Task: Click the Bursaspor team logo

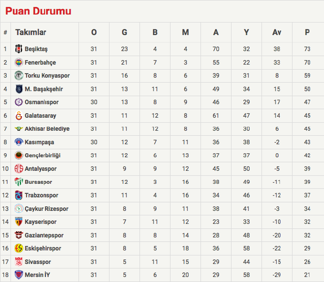Action: pos(18,182)
